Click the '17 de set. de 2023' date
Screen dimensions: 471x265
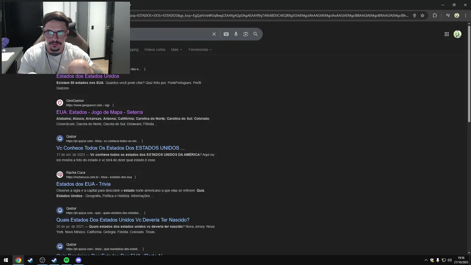pos(70,155)
